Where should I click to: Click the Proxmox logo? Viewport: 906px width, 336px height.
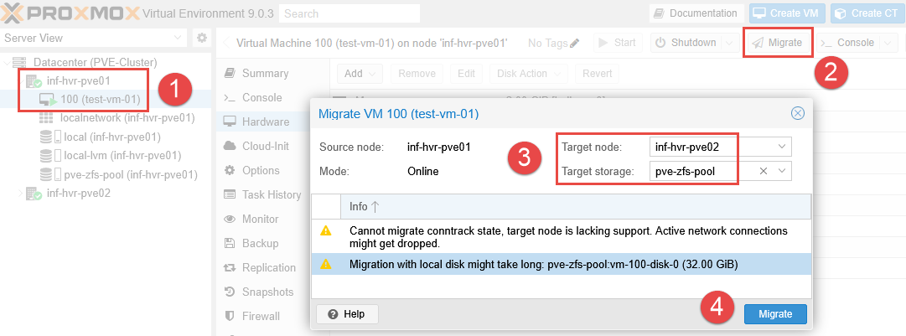[67, 13]
